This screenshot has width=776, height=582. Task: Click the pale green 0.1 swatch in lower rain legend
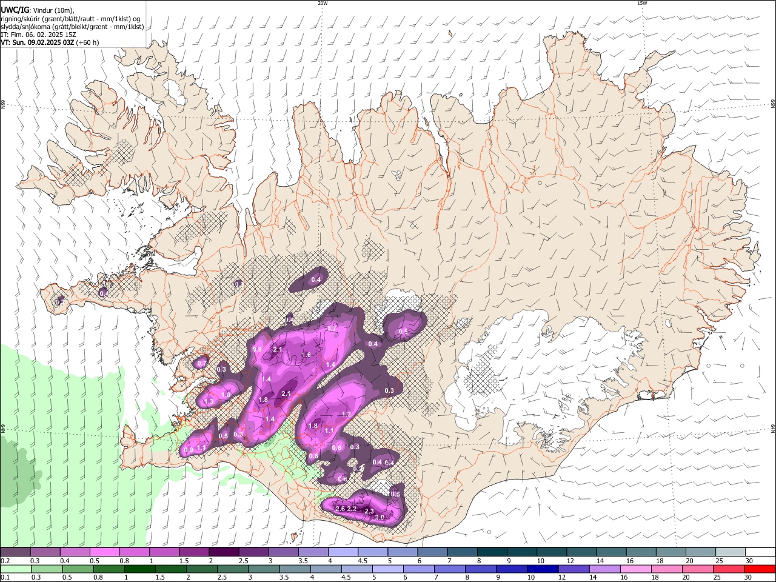[16, 569]
